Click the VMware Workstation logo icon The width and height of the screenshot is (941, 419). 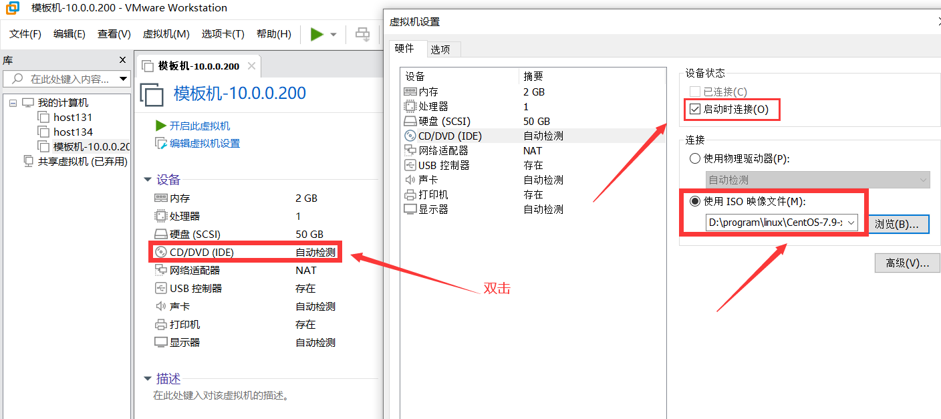click(x=13, y=8)
